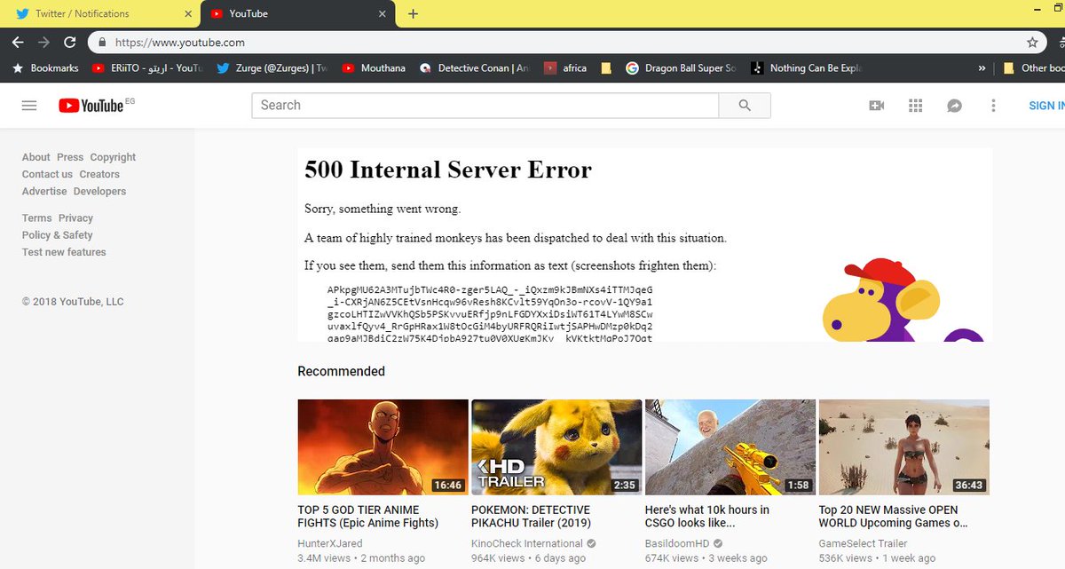1065x569 pixels.
Task: Open the CSGO 10k hours video thumbnail
Action: click(x=730, y=447)
